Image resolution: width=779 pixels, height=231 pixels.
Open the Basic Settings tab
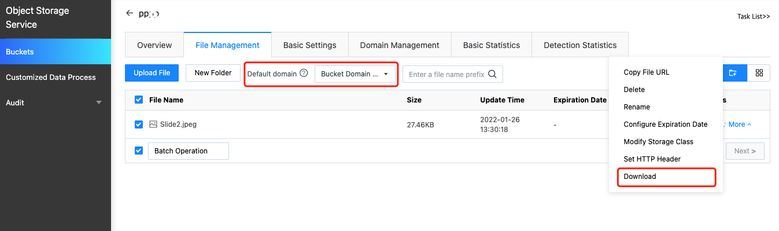coord(309,45)
